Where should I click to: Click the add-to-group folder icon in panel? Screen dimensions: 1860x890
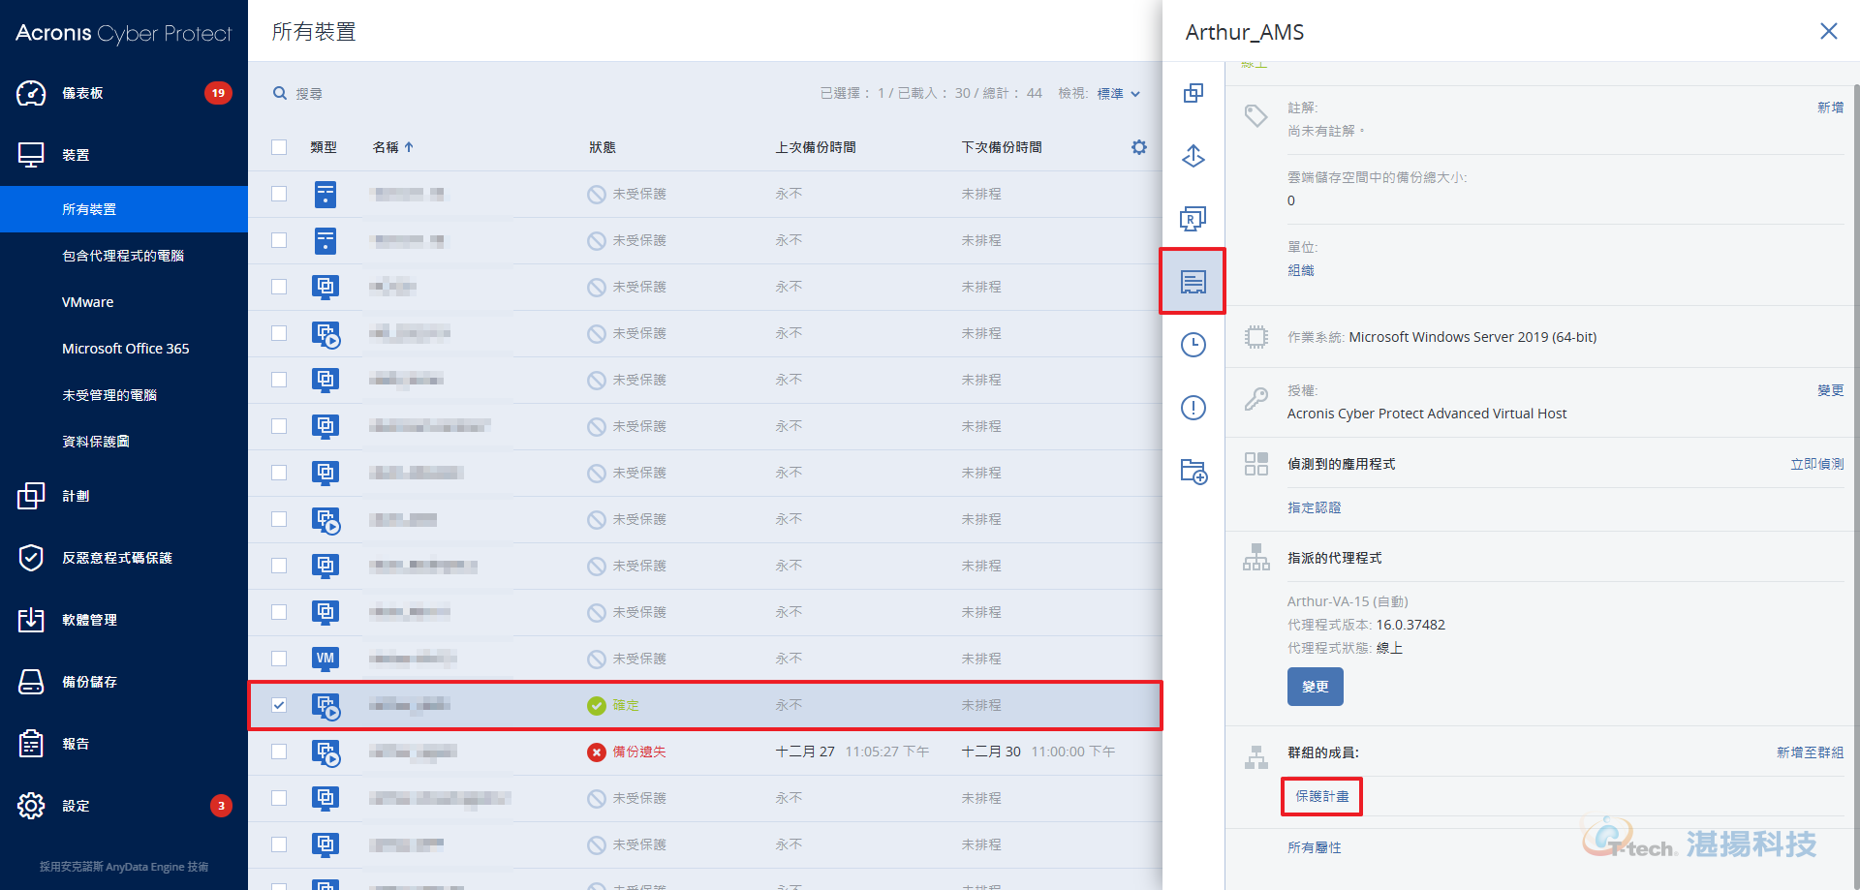pos(1193,472)
